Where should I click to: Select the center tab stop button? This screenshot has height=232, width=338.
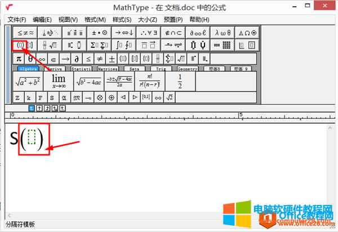tap(39, 108)
